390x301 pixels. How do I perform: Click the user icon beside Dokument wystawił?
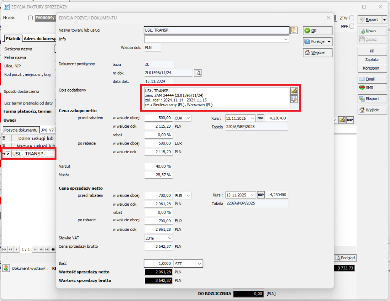tap(6, 268)
